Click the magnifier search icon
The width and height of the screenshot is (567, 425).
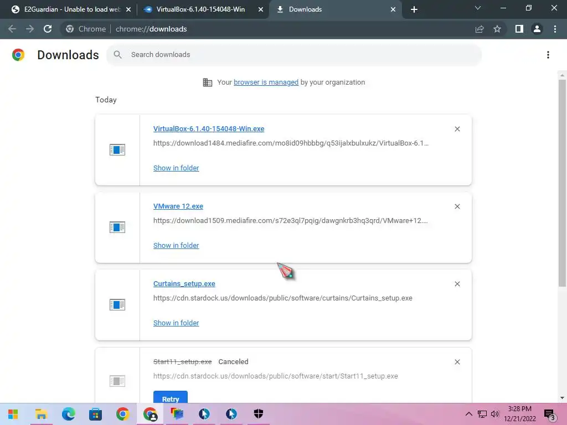[117, 55]
